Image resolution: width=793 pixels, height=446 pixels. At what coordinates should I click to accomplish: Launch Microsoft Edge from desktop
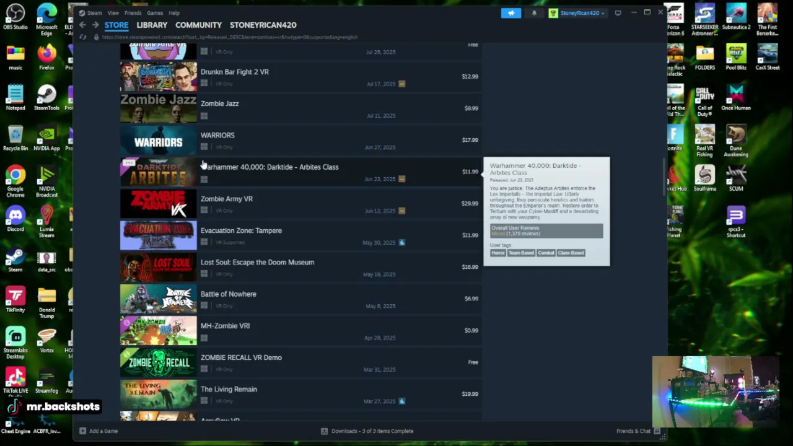pyautogui.click(x=46, y=20)
